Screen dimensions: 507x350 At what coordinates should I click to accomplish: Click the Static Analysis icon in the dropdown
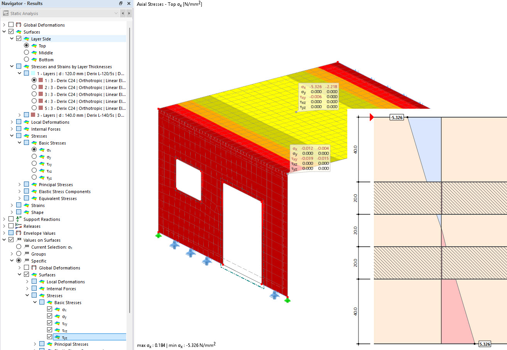[x=6, y=13]
